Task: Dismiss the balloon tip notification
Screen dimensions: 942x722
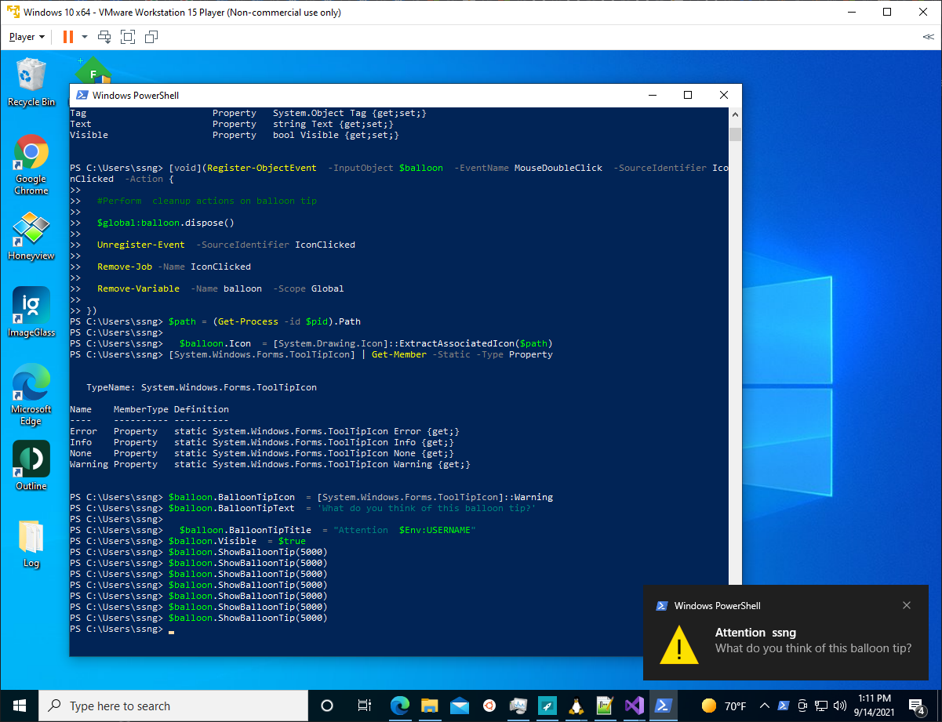Action: [907, 605]
